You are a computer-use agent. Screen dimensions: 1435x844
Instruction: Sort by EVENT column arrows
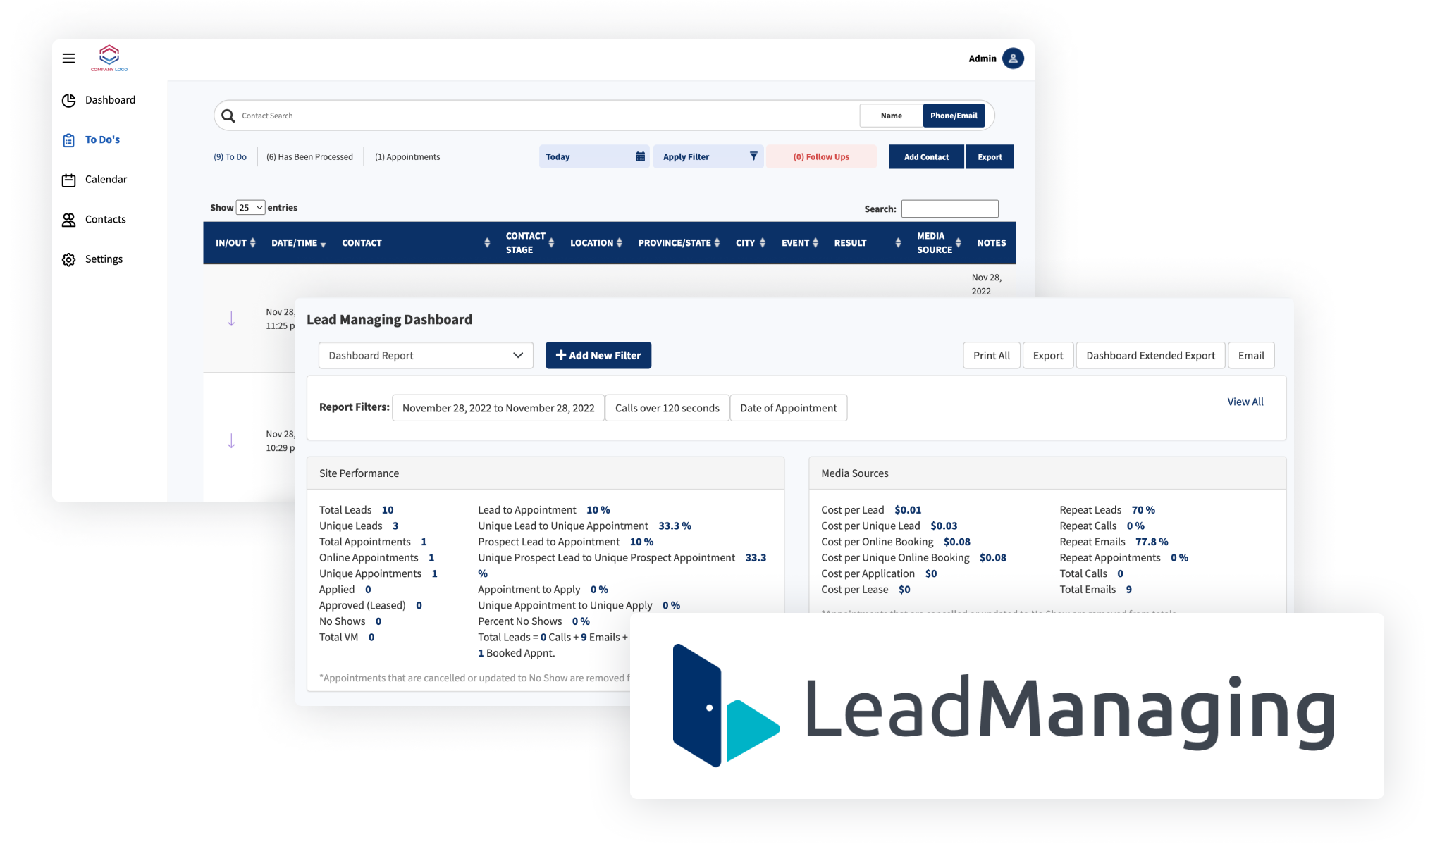[815, 242]
